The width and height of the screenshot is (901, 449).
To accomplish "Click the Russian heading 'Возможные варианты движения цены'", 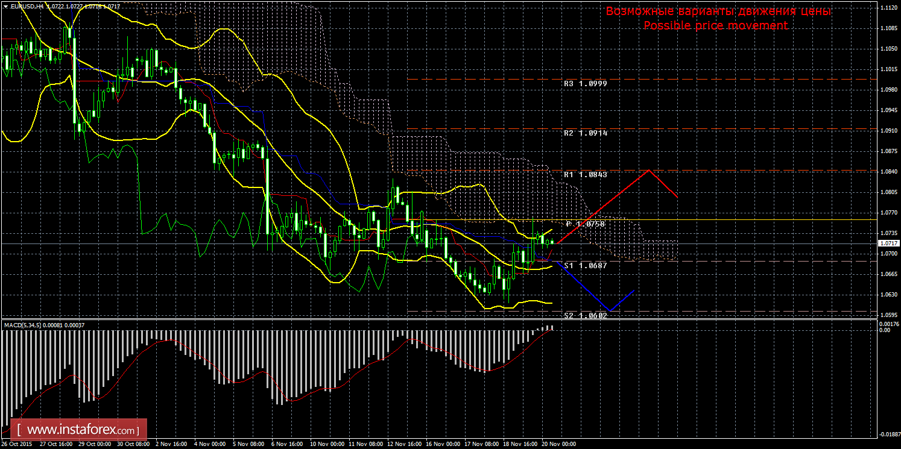I will [718, 11].
